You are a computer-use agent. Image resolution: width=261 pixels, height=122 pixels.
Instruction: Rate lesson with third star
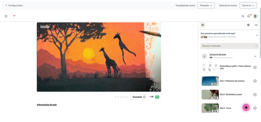[x=121, y=97]
